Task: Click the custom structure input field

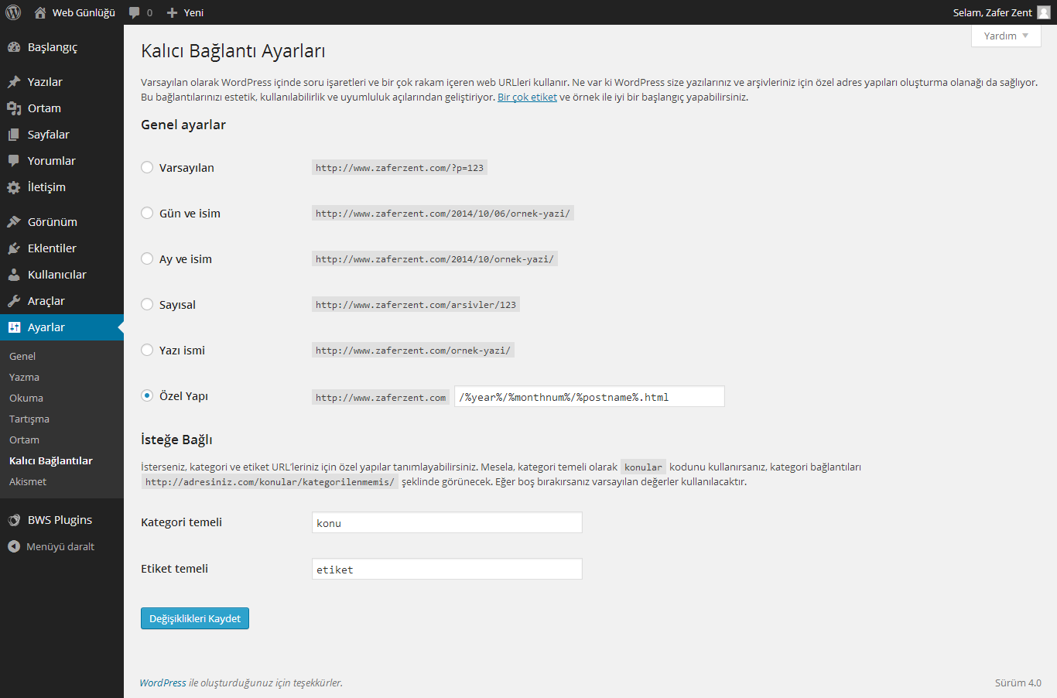Action: pyautogui.click(x=590, y=396)
